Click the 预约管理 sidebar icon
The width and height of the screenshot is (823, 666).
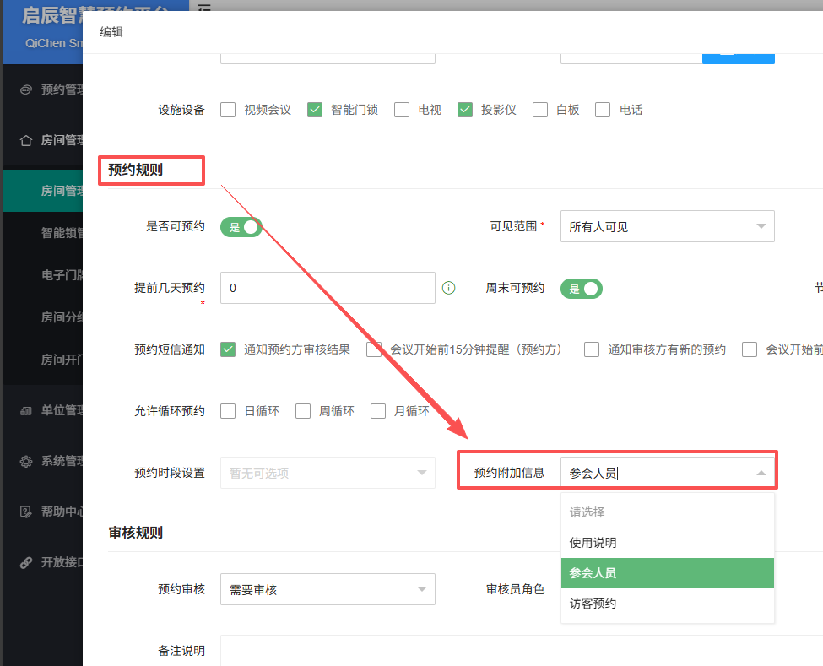point(26,89)
